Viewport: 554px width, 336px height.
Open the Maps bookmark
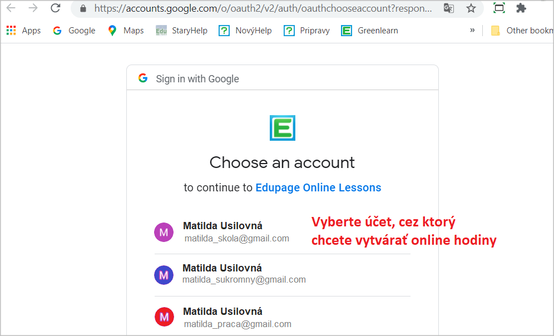pyautogui.click(x=126, y=31)
